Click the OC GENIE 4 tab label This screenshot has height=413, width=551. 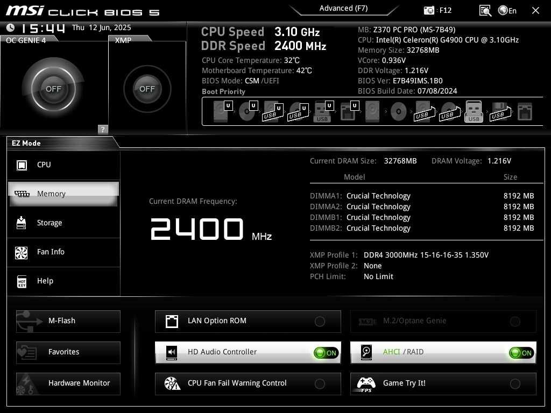pyautogui.click(x=26, y=40)
